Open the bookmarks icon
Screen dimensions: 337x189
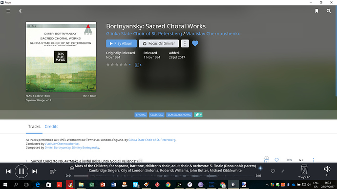point(316,11)
